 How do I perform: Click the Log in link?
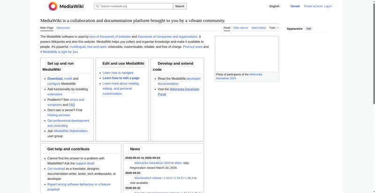coord(328,7)
